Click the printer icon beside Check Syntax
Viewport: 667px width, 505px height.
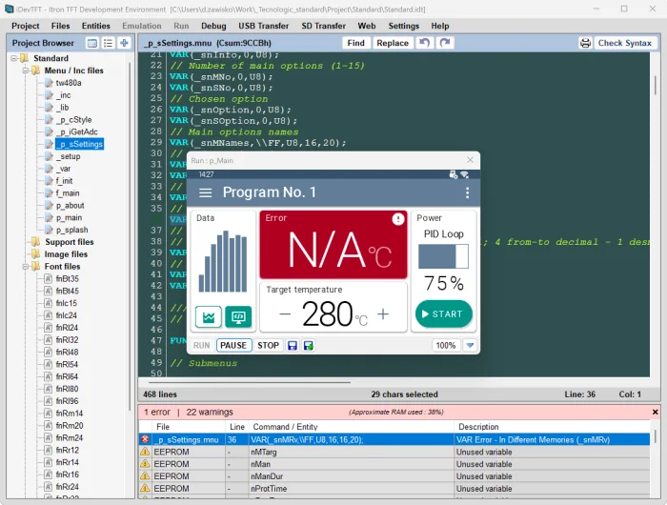coord(586,43)
